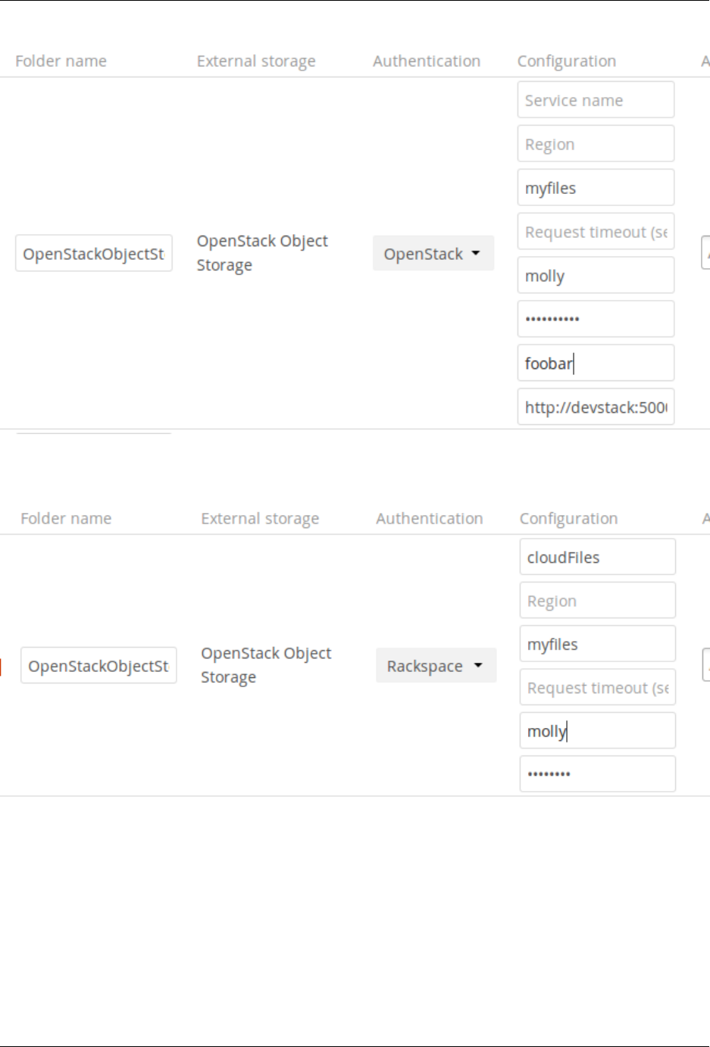710x1047 pixels.
Task: Click the molly field in the Rackspace row
Action: [597, 731]
